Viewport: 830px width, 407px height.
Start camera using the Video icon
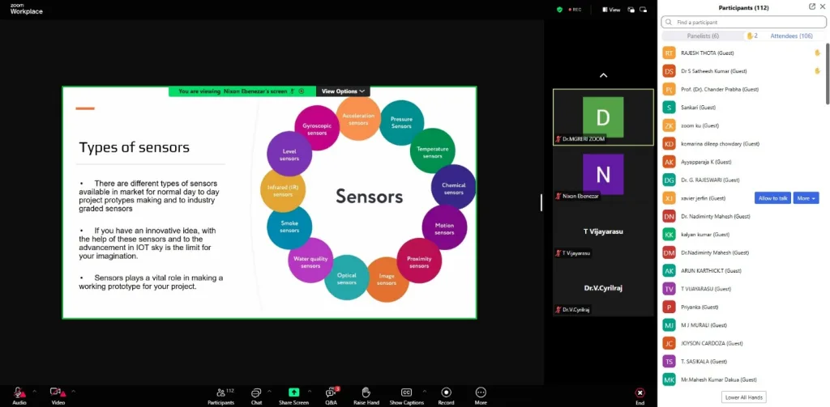[x=57, y=392]
